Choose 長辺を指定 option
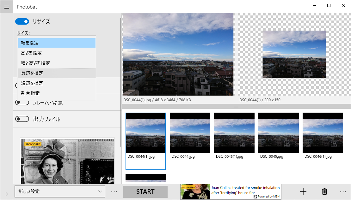 pyautogui.click(x=57, y=73)
